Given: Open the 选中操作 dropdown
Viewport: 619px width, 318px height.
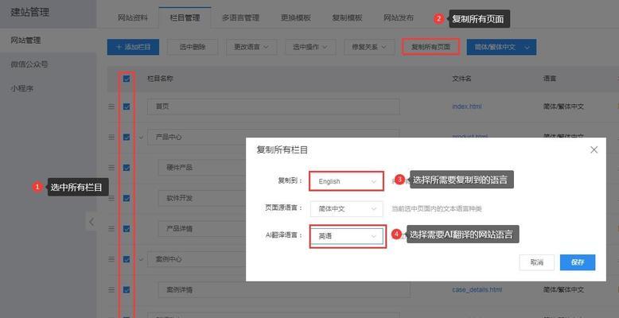Looking at the screenshot, I should pyautogui.click(x=310, y=47).
